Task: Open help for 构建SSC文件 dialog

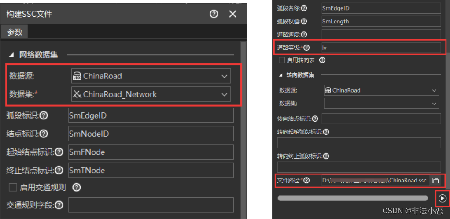Action: 214,14
